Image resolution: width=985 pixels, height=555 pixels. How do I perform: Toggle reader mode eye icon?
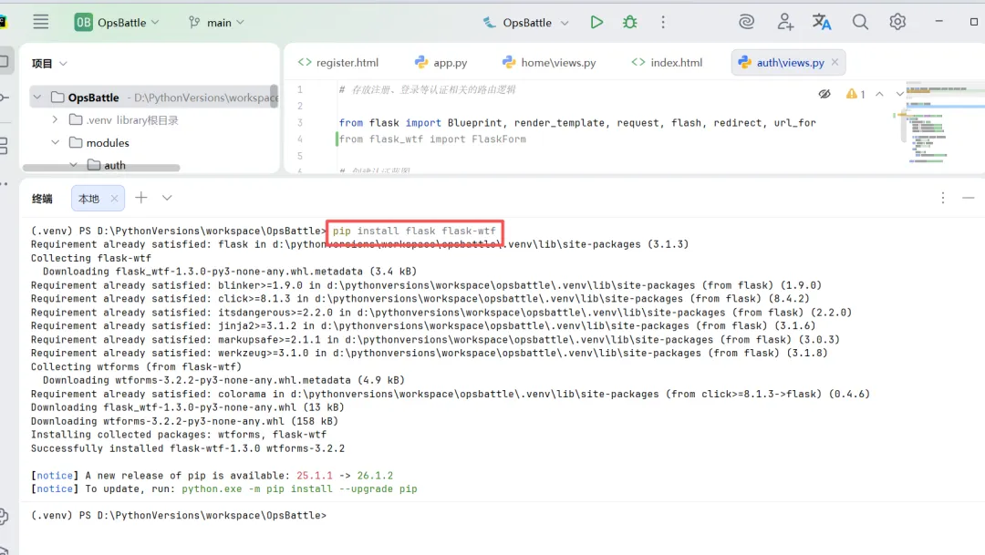[x=824, y=94]
